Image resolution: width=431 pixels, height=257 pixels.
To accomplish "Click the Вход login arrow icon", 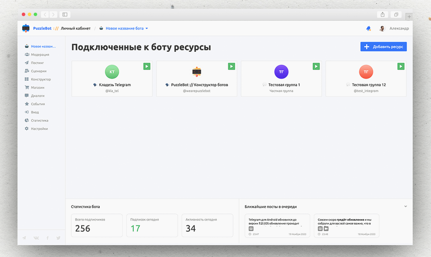I will 27,112.
